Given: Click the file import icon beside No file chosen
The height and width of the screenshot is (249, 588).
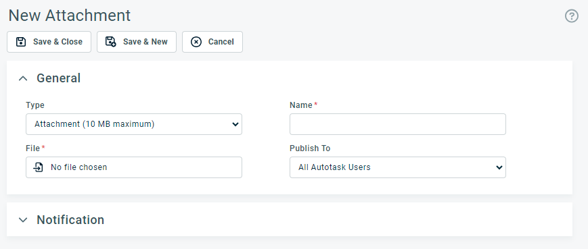Looking at the screenshot, I should click(x=38, y=167).
